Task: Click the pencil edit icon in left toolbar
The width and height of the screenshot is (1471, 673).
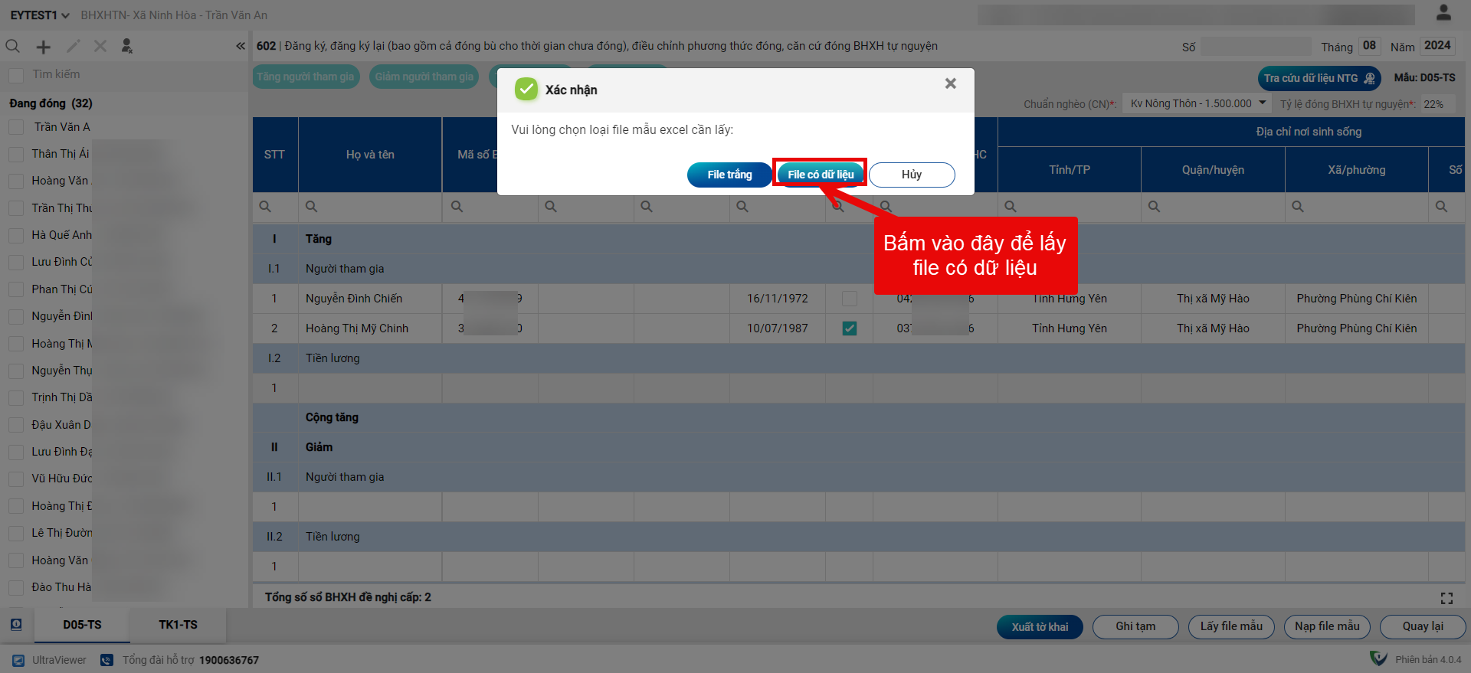Action: click(73, 47)
